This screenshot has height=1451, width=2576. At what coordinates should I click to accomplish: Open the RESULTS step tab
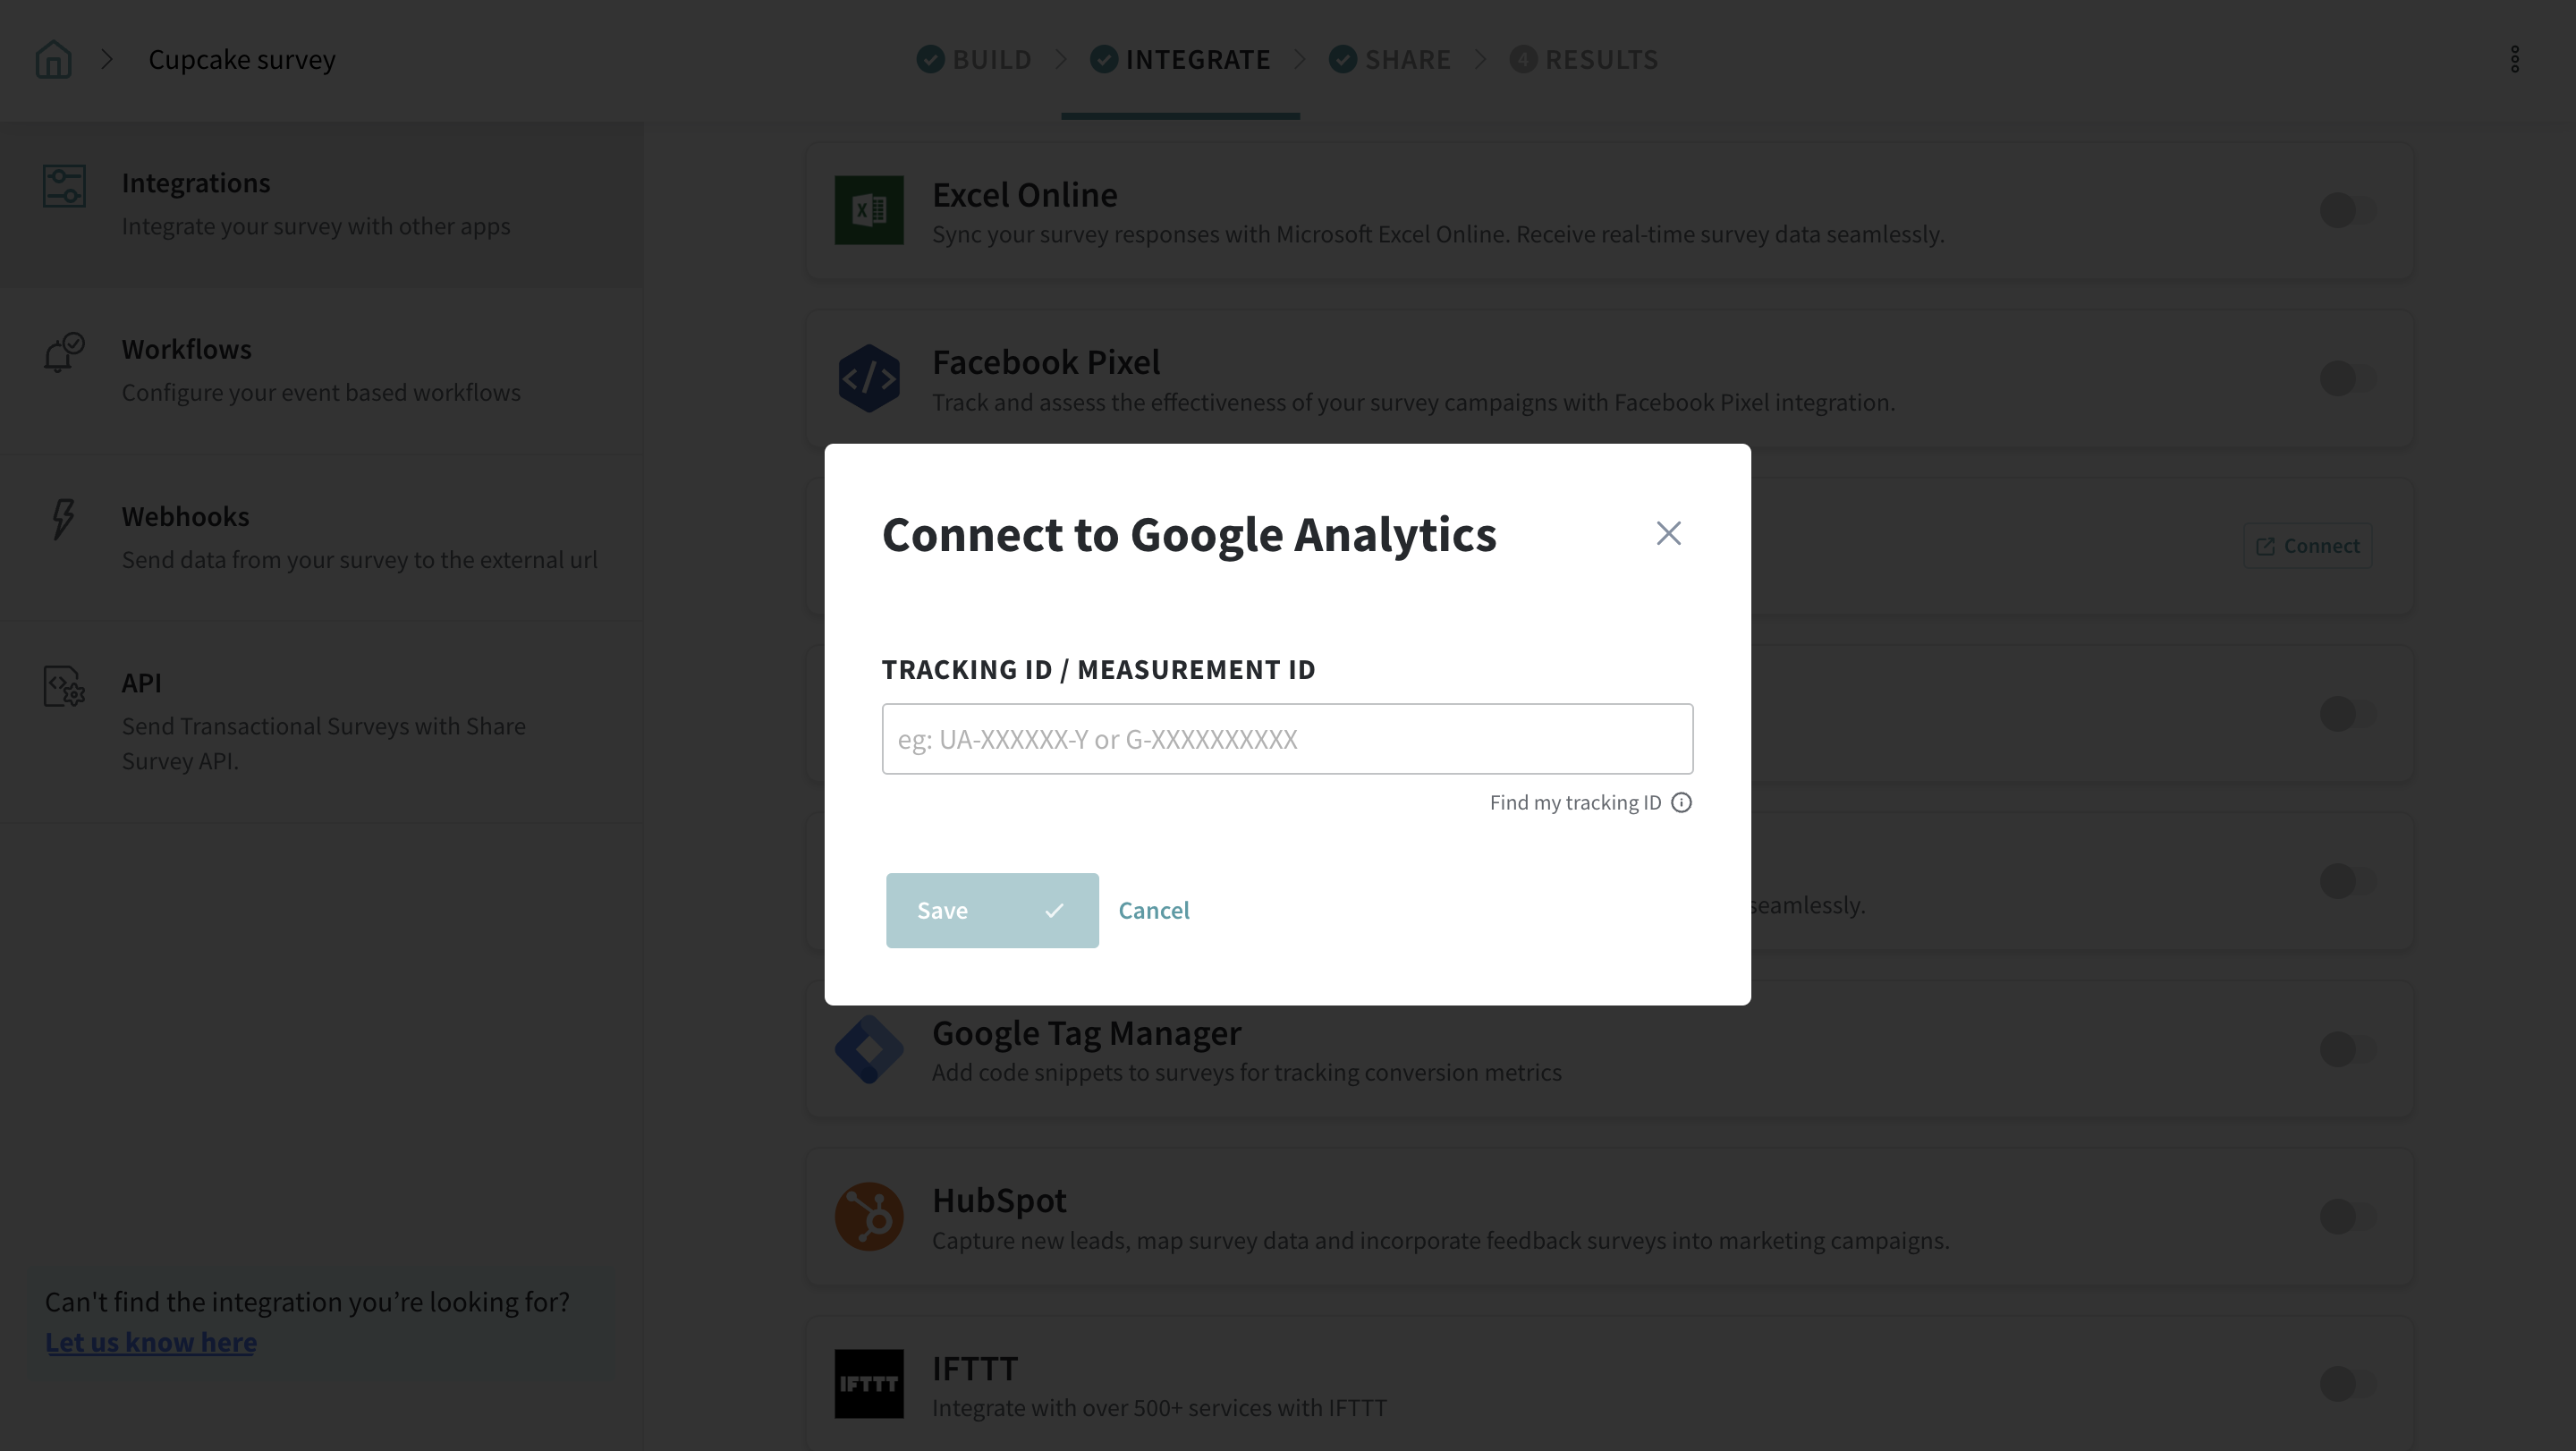click(x=1585, y=59)
